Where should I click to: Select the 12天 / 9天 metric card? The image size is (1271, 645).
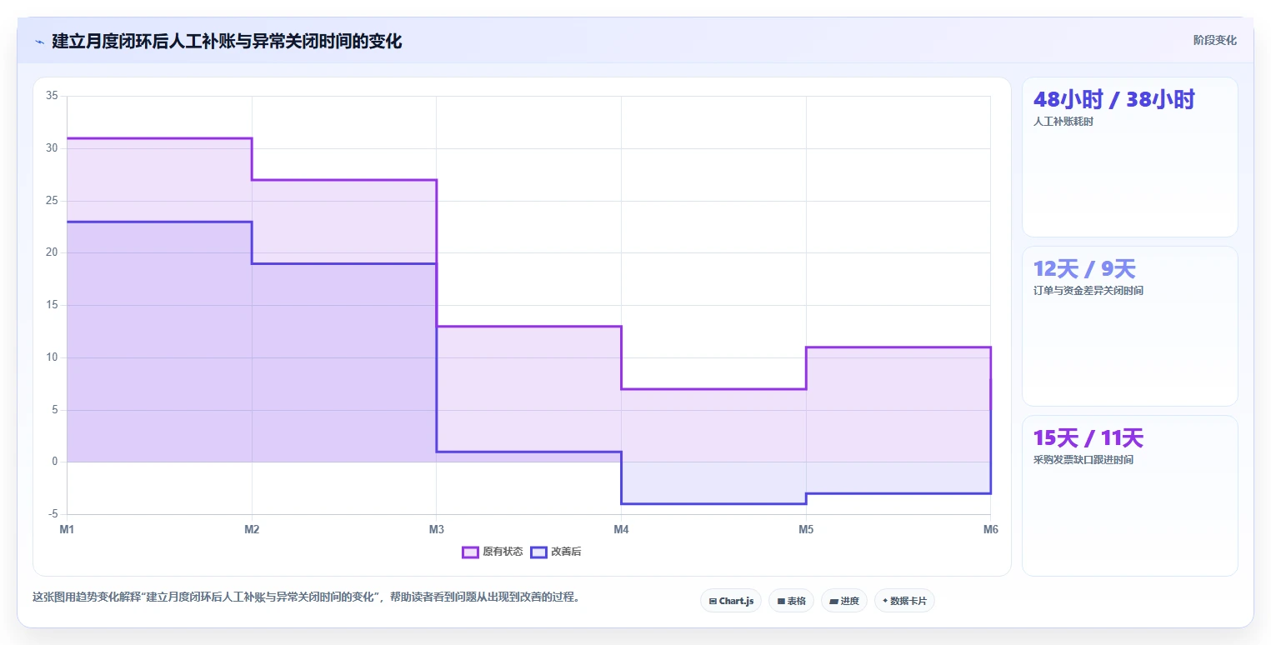(x=1129, y=326)
